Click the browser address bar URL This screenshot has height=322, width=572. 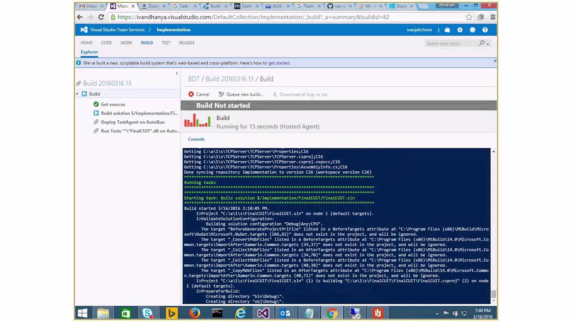coord(253,17)
